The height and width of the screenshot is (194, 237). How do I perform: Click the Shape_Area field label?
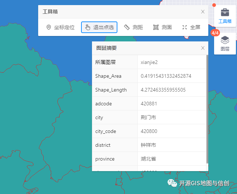tap(108, 76)
